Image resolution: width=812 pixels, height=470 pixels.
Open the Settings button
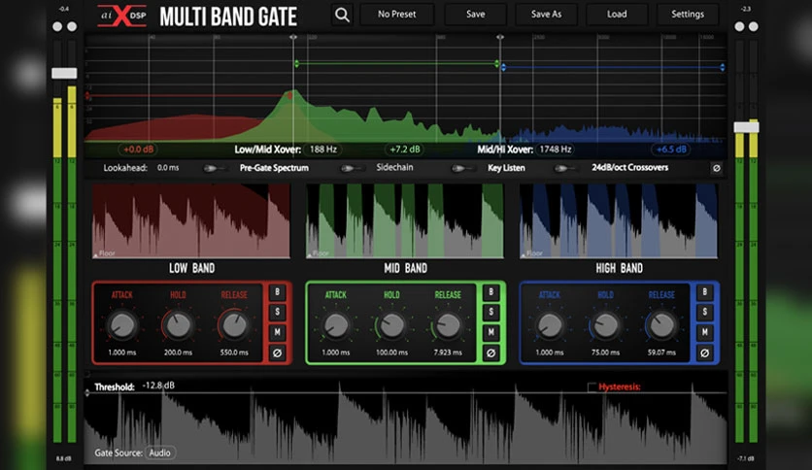[x=688, y=15]
